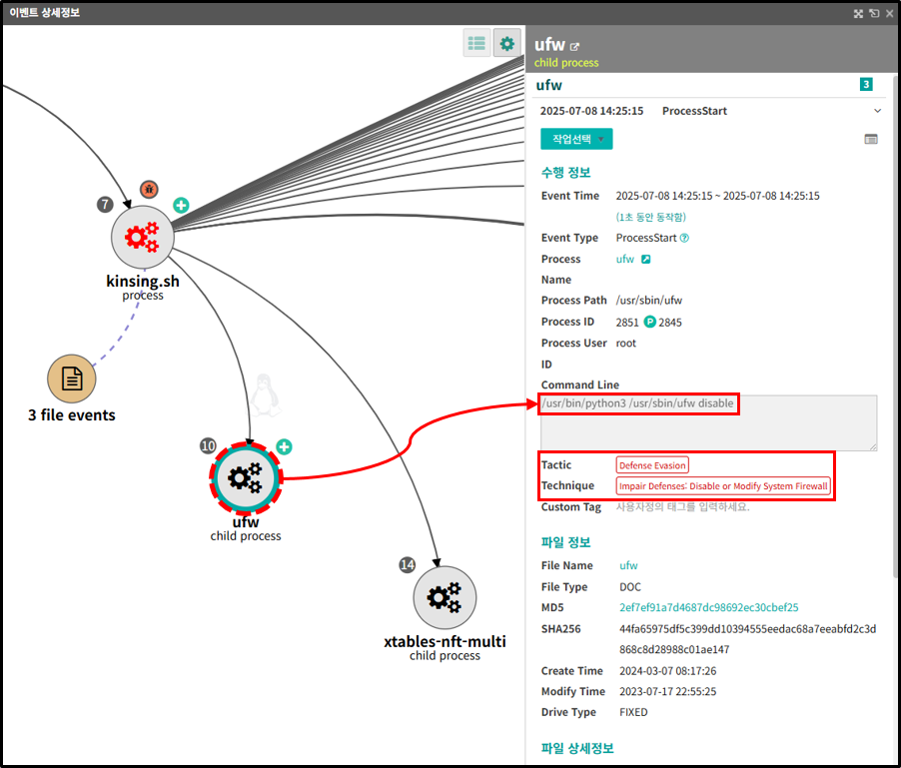Open the graph settings gear icon
The image size is (901, 768).
click(507, 43)
